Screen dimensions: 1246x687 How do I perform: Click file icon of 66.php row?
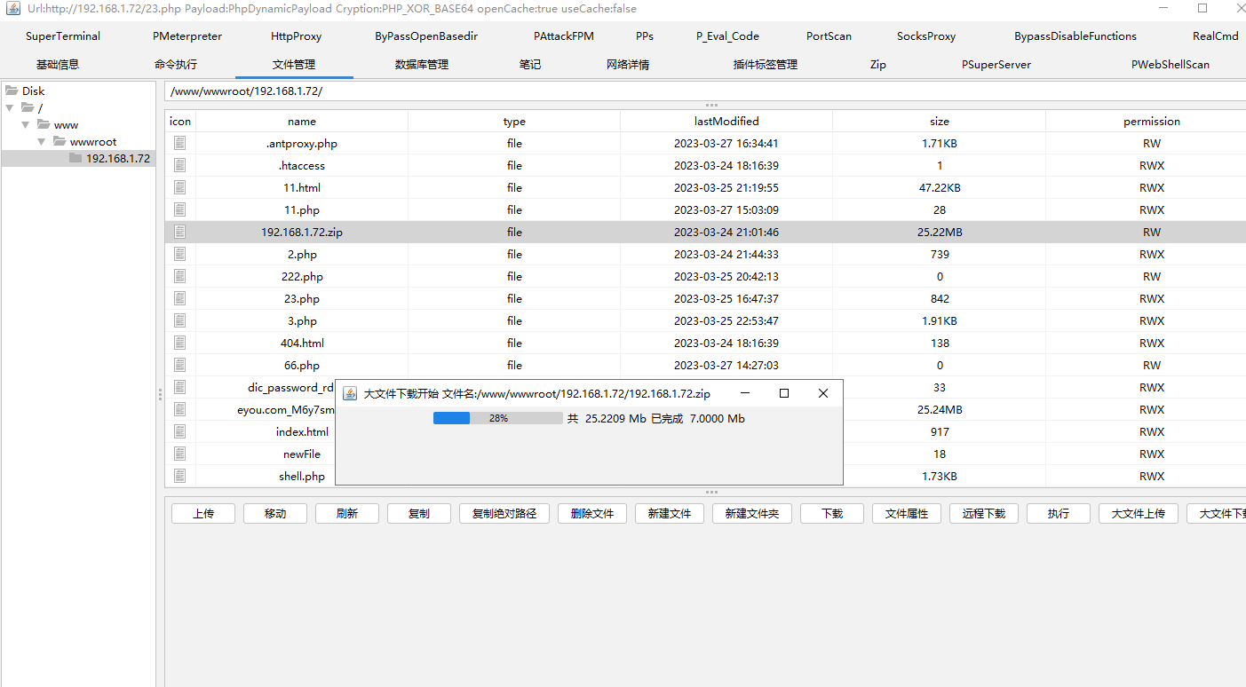180,365
